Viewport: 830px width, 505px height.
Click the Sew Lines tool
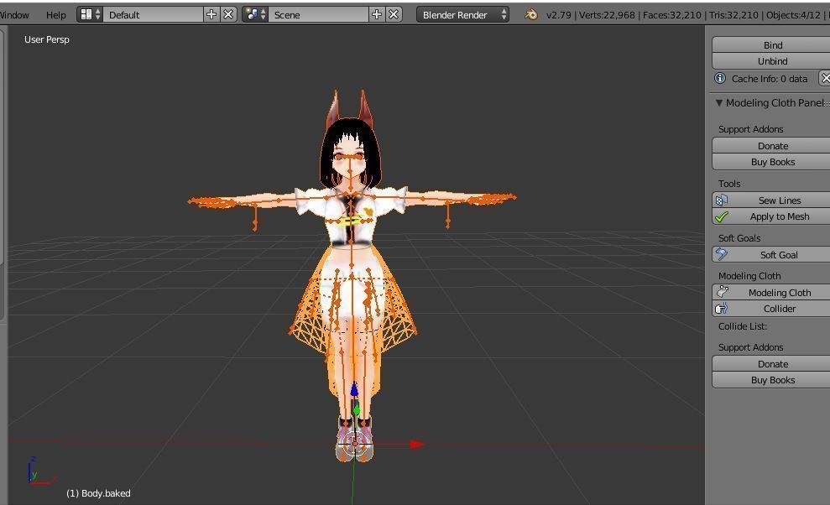click(772, 200)
